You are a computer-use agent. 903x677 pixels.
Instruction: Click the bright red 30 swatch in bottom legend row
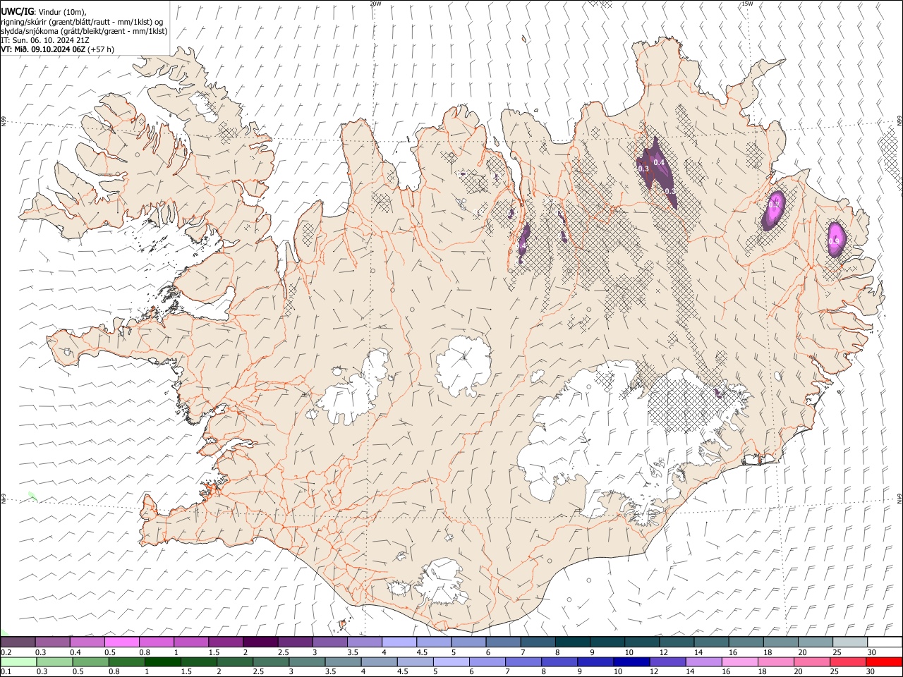coord(884,662)
